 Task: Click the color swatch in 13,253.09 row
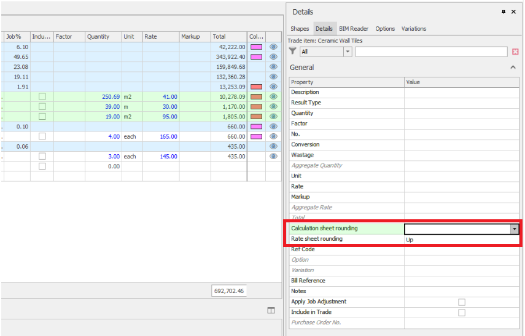256,87
